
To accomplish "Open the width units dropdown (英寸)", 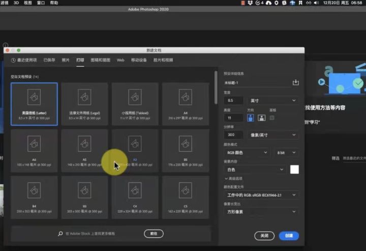I will tap(273, 101).
